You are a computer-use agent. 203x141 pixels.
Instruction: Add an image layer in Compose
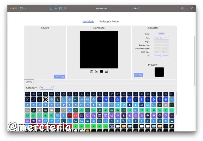[x=97, y=71]
